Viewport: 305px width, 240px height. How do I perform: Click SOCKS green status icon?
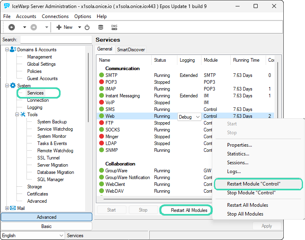pyautogui.click(x=102, y=129)
